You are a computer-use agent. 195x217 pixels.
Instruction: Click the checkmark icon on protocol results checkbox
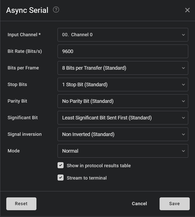pyautogui.click(x=61, y=165)
